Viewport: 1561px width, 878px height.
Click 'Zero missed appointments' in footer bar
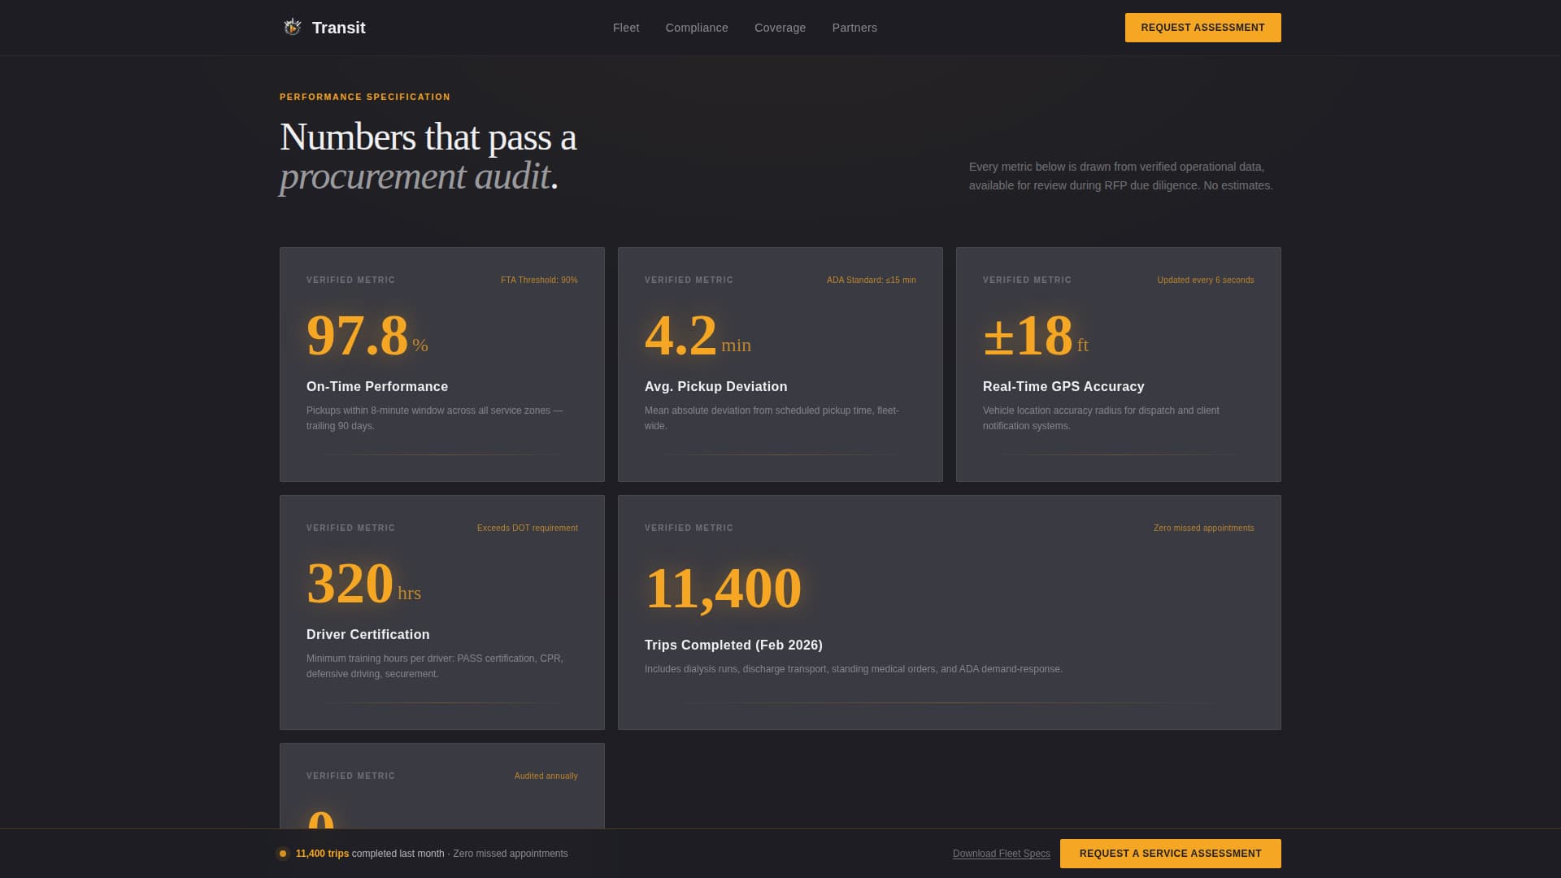(511, 854)
